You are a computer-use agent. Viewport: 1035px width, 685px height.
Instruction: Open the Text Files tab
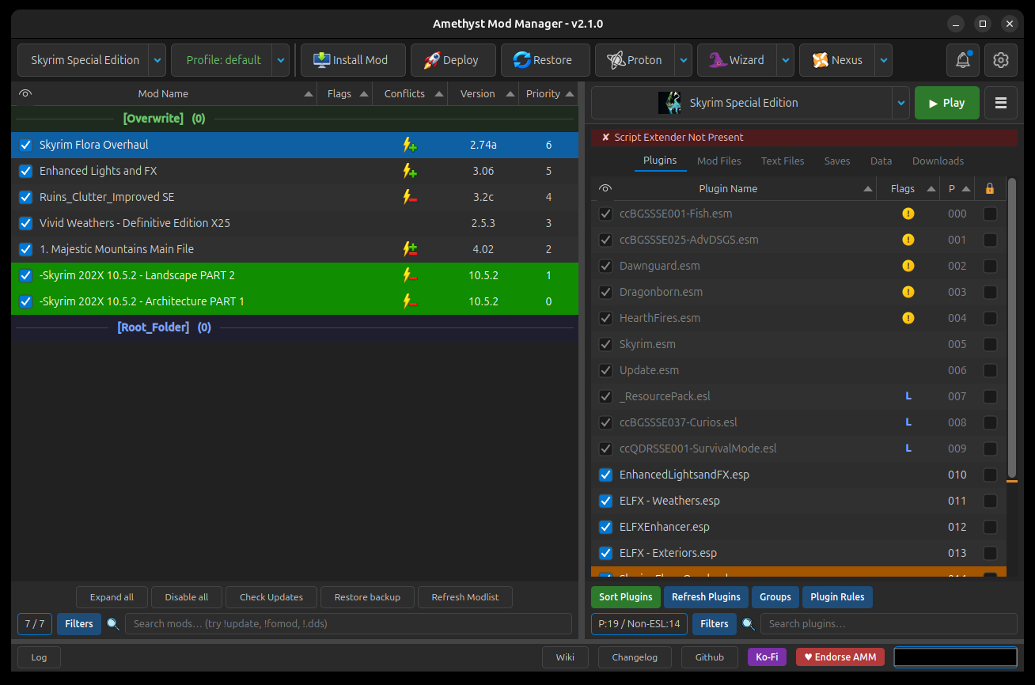783,161
